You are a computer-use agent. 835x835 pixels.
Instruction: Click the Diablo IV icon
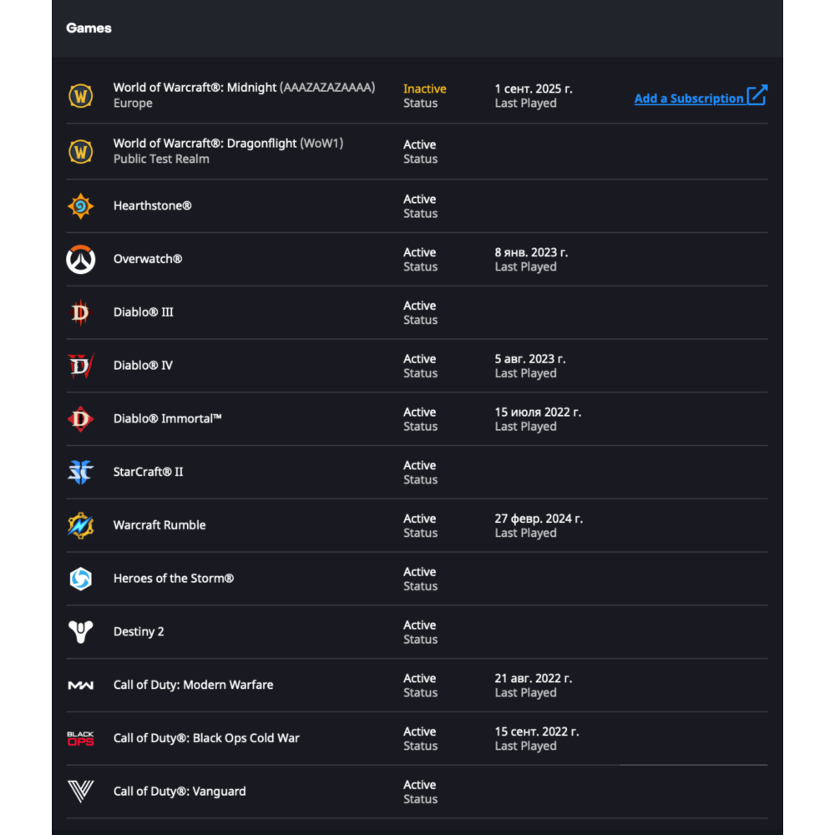81,366
